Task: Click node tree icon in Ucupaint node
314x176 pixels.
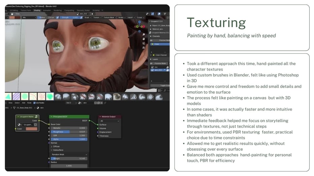Action: [x=36, y=117]
